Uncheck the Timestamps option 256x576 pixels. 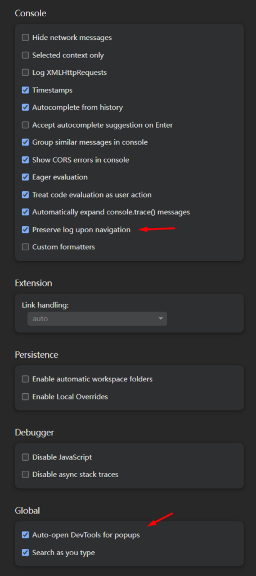coord(25,90)
